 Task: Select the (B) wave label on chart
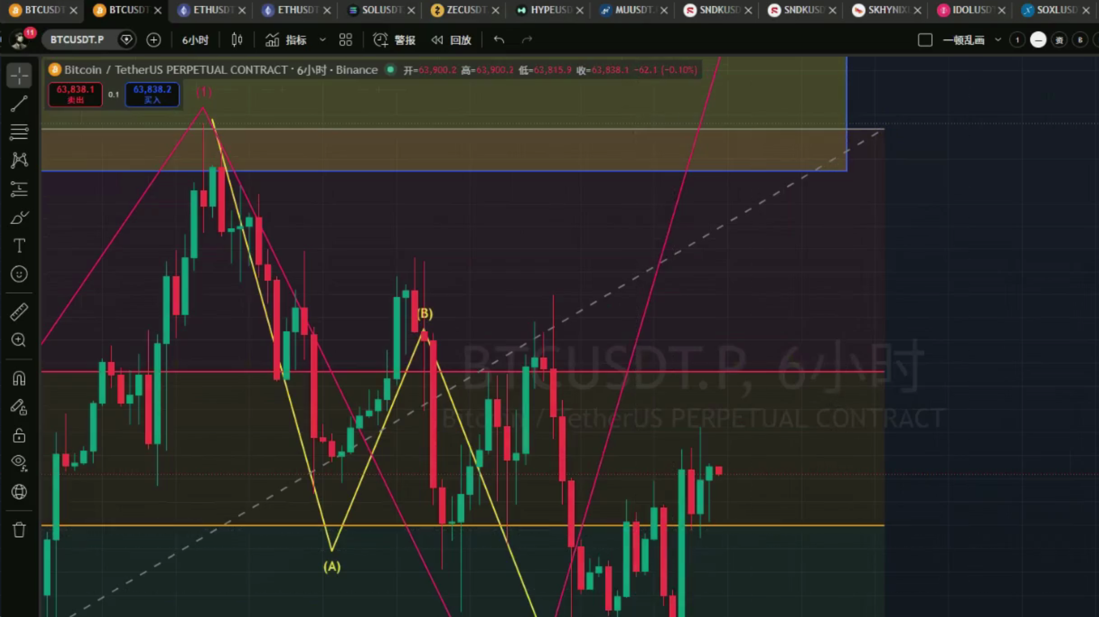[x=425, y=313]
